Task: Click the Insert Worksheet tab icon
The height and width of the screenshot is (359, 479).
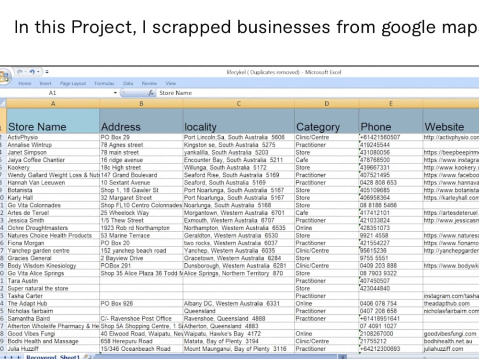Action: (87, 357)
